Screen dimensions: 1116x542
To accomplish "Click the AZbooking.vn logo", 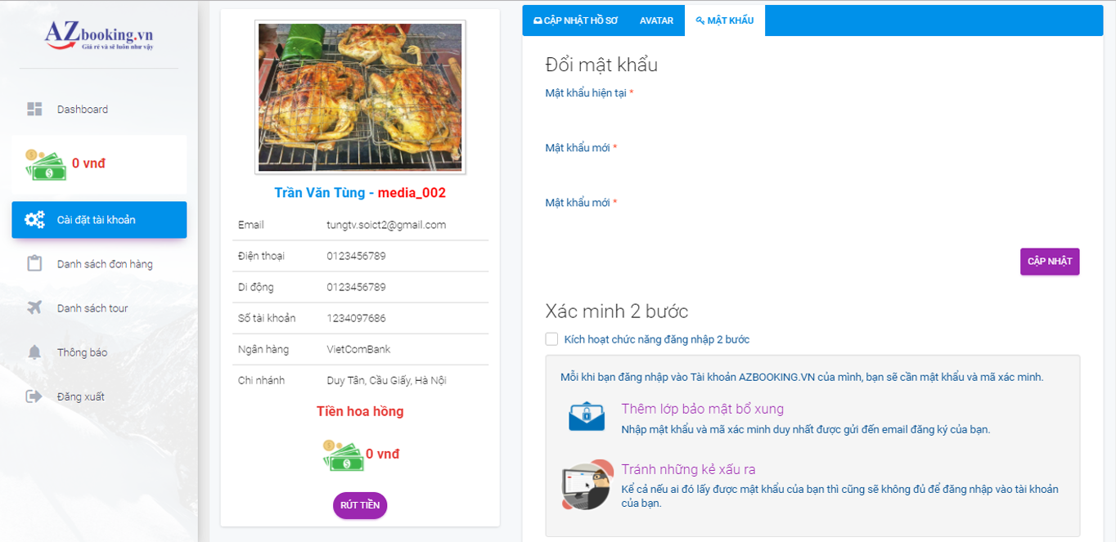I will click(98, 35).
